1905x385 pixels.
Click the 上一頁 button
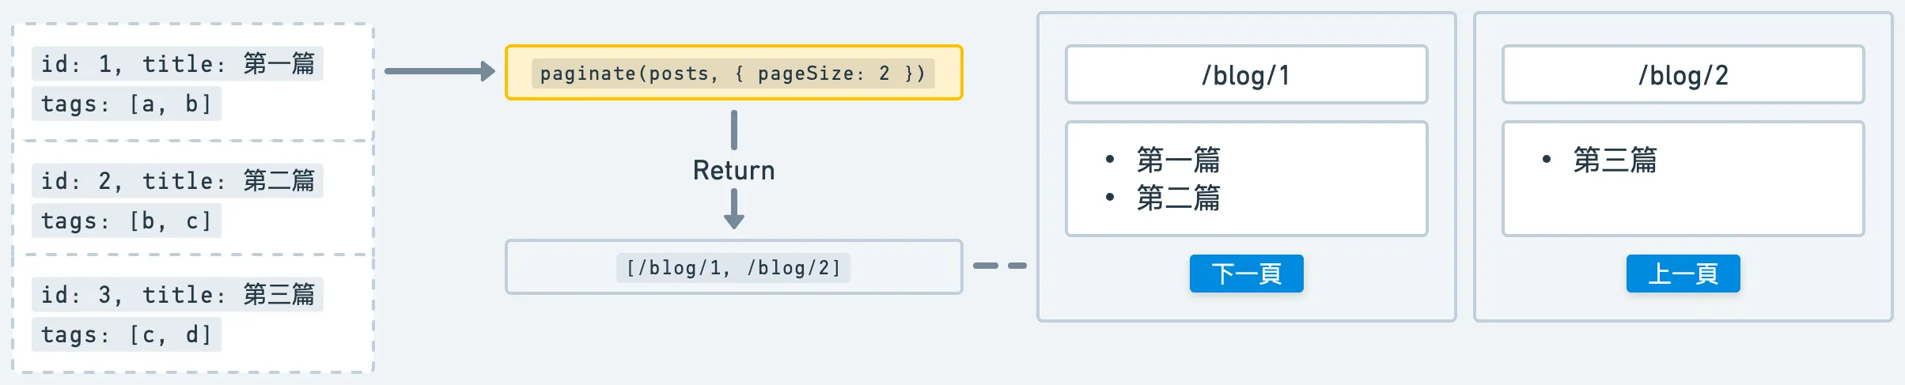click(x=1683, y=274)
